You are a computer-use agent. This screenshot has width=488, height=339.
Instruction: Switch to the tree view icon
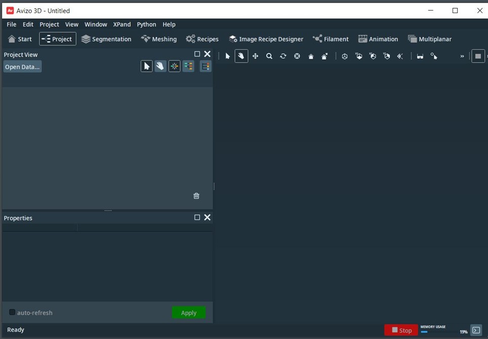coord(206,66)
